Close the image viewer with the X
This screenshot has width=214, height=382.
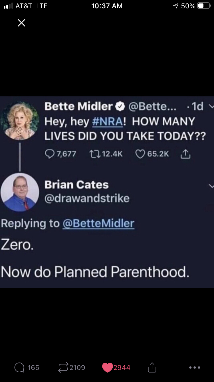[x=21, y=23]
